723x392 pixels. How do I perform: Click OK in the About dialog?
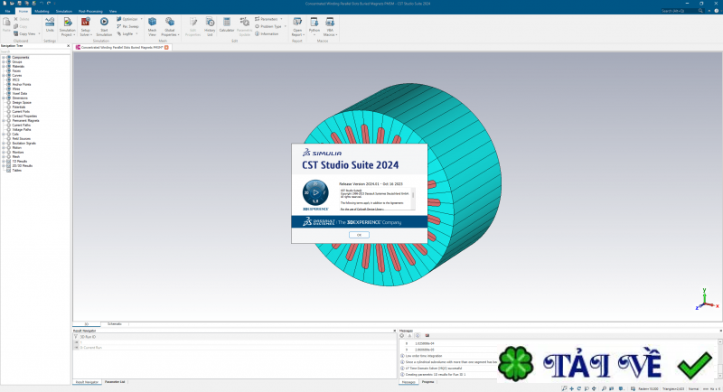pos(359,234)
